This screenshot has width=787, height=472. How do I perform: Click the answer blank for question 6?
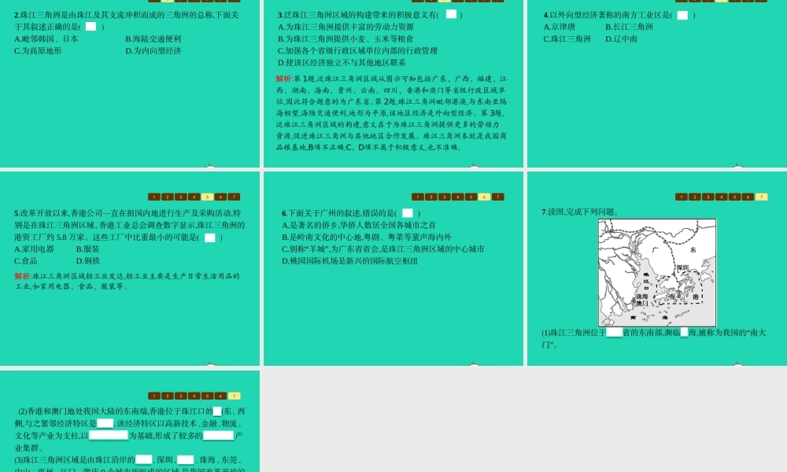408,213
